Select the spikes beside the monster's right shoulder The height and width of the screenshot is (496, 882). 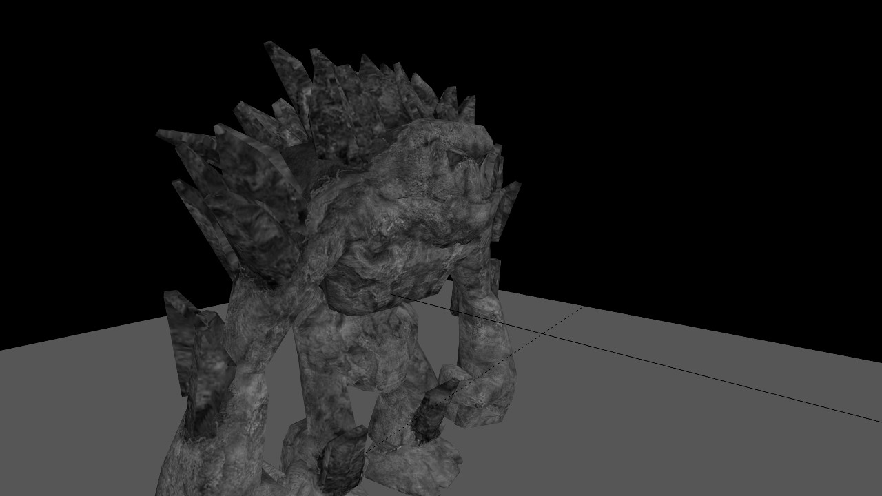pyautogui.click(x=506, y=207)
